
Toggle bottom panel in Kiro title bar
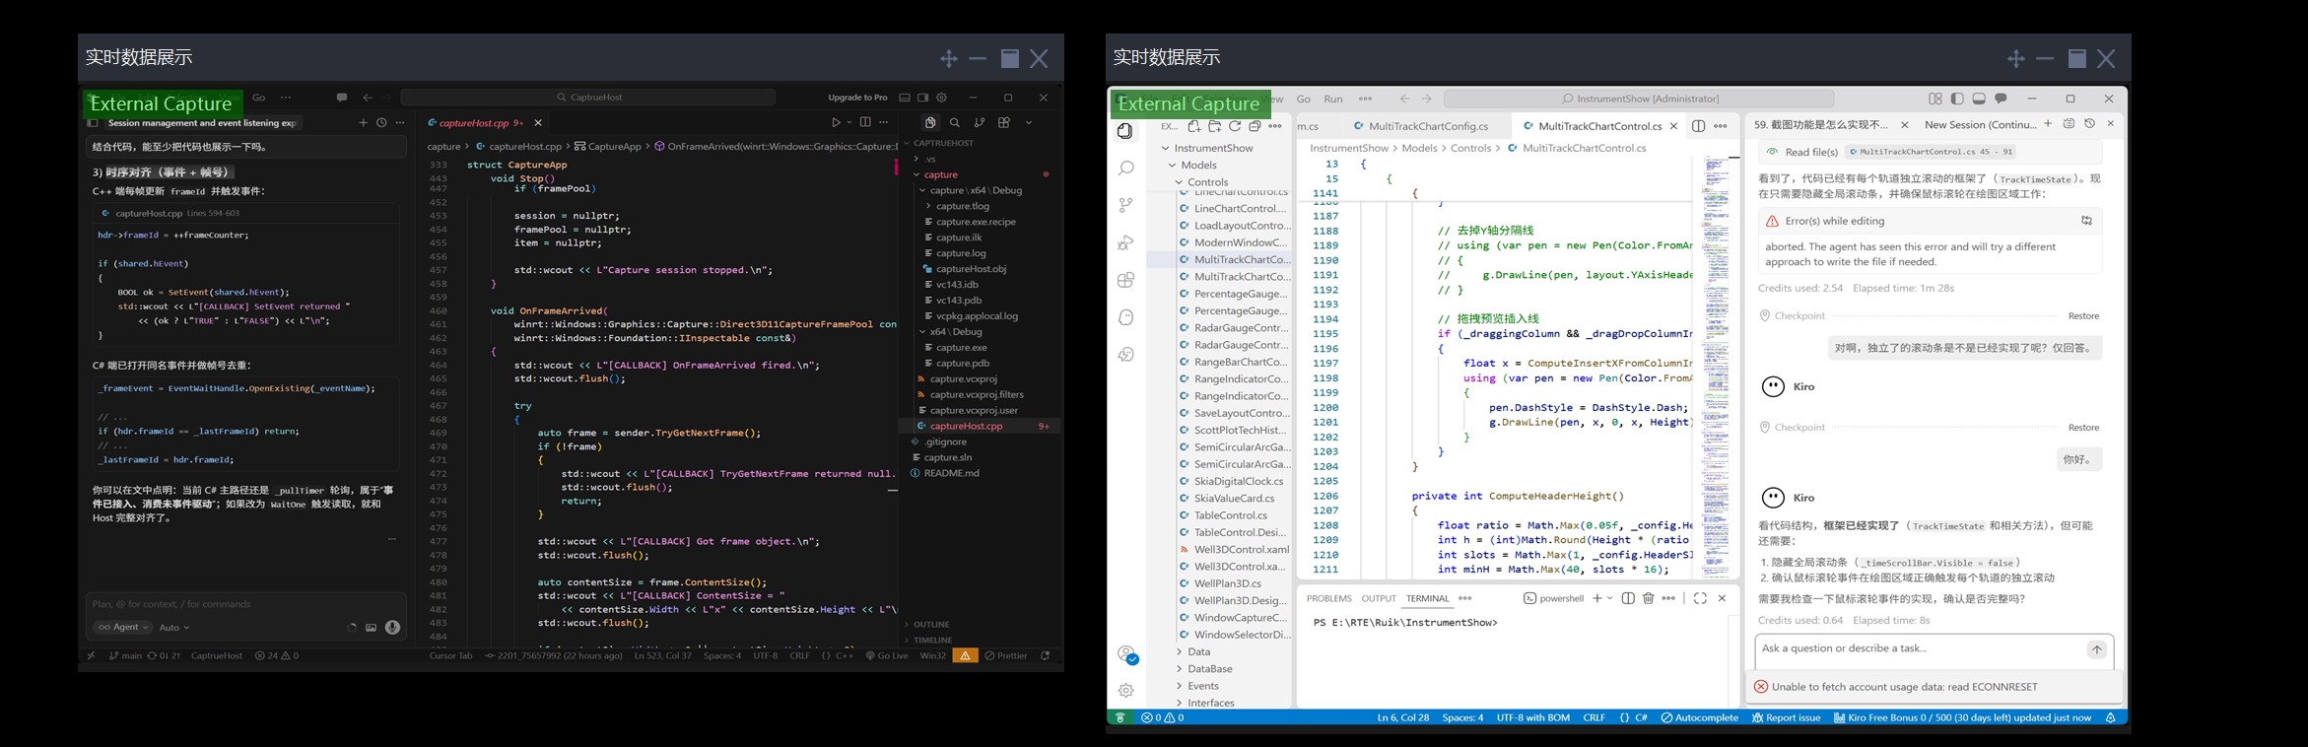click(x=1979, y=99)
